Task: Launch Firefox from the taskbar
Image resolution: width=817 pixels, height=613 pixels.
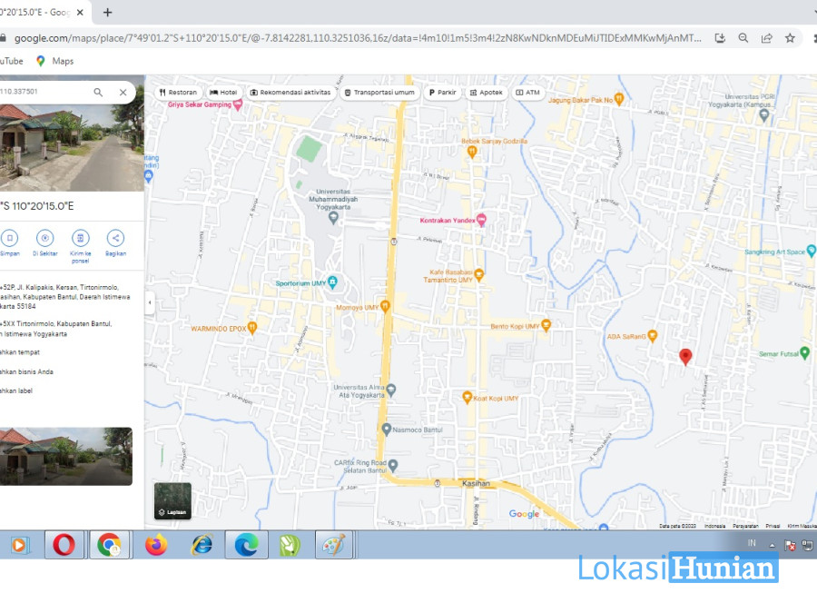Action: 155,545
